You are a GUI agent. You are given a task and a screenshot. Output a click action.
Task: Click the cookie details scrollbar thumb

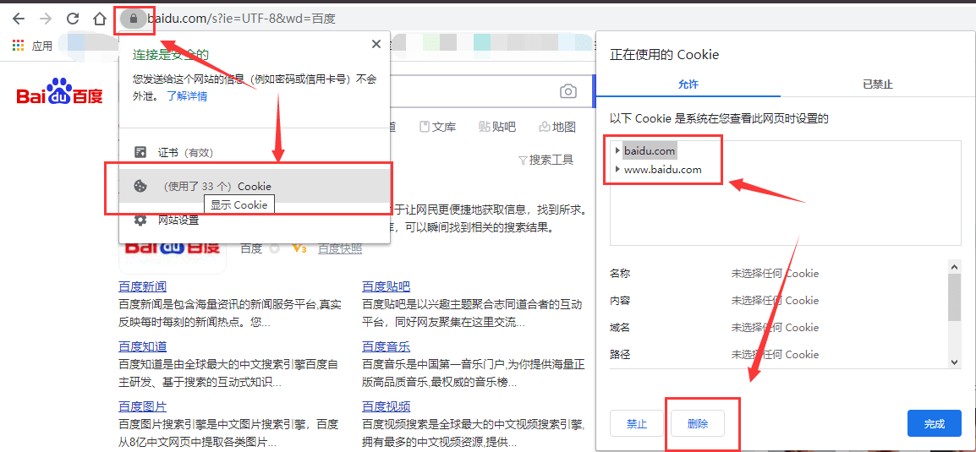pos(955,297)
